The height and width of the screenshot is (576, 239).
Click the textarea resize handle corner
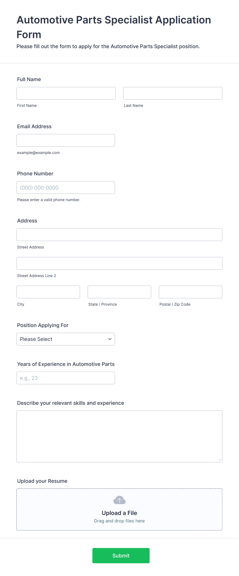click(x=220, y=460)
